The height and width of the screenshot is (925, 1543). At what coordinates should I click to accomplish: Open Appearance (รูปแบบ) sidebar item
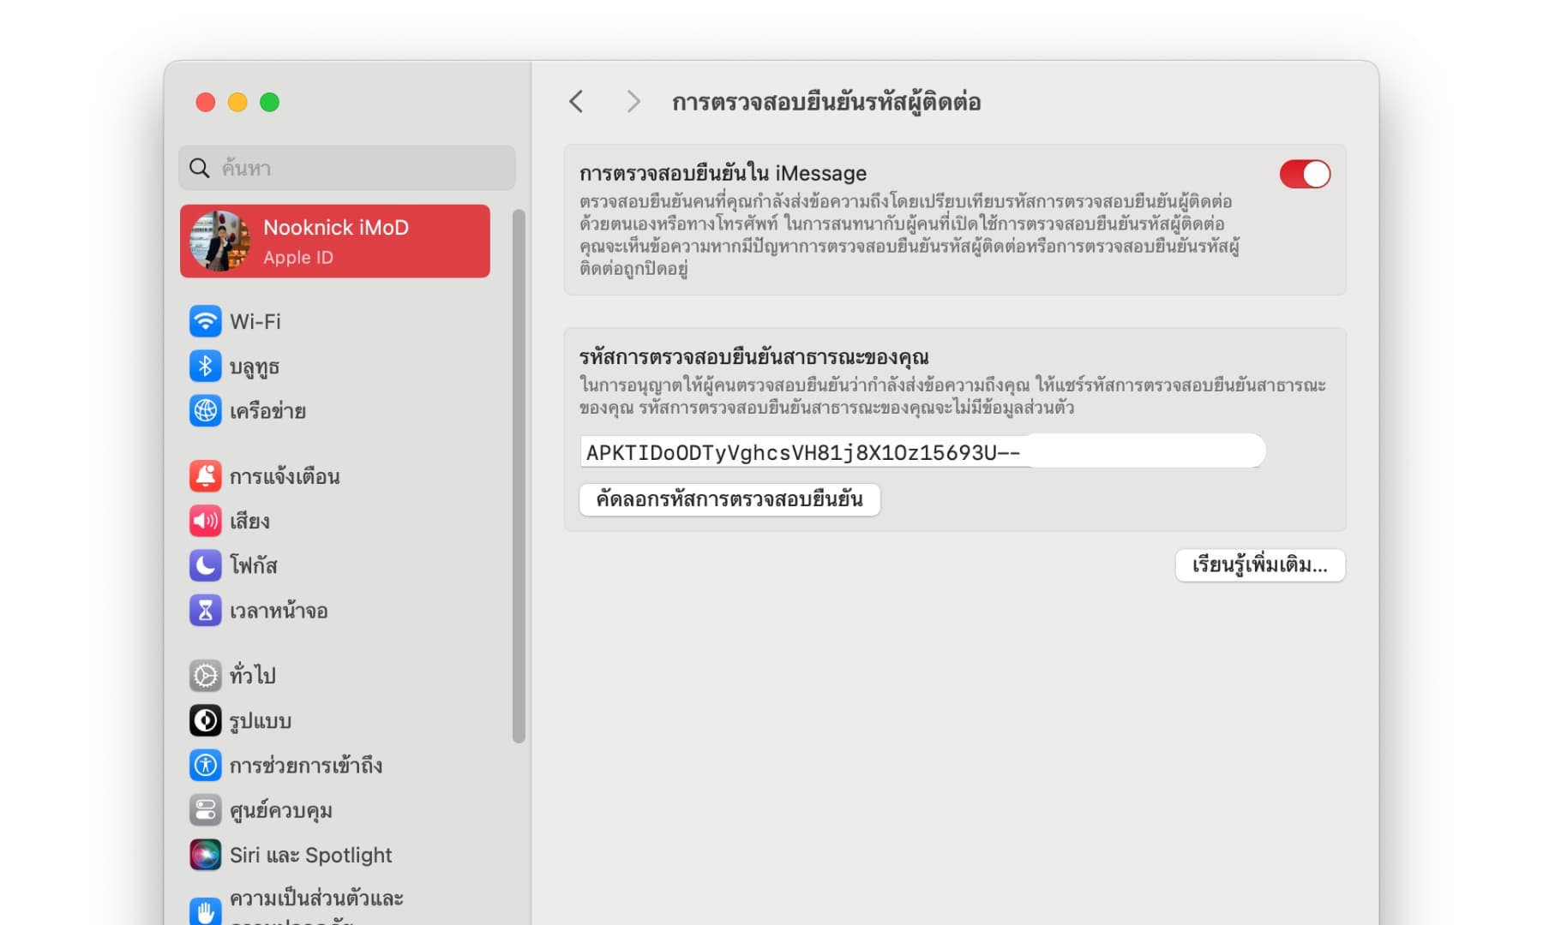[x=260, y=721]
